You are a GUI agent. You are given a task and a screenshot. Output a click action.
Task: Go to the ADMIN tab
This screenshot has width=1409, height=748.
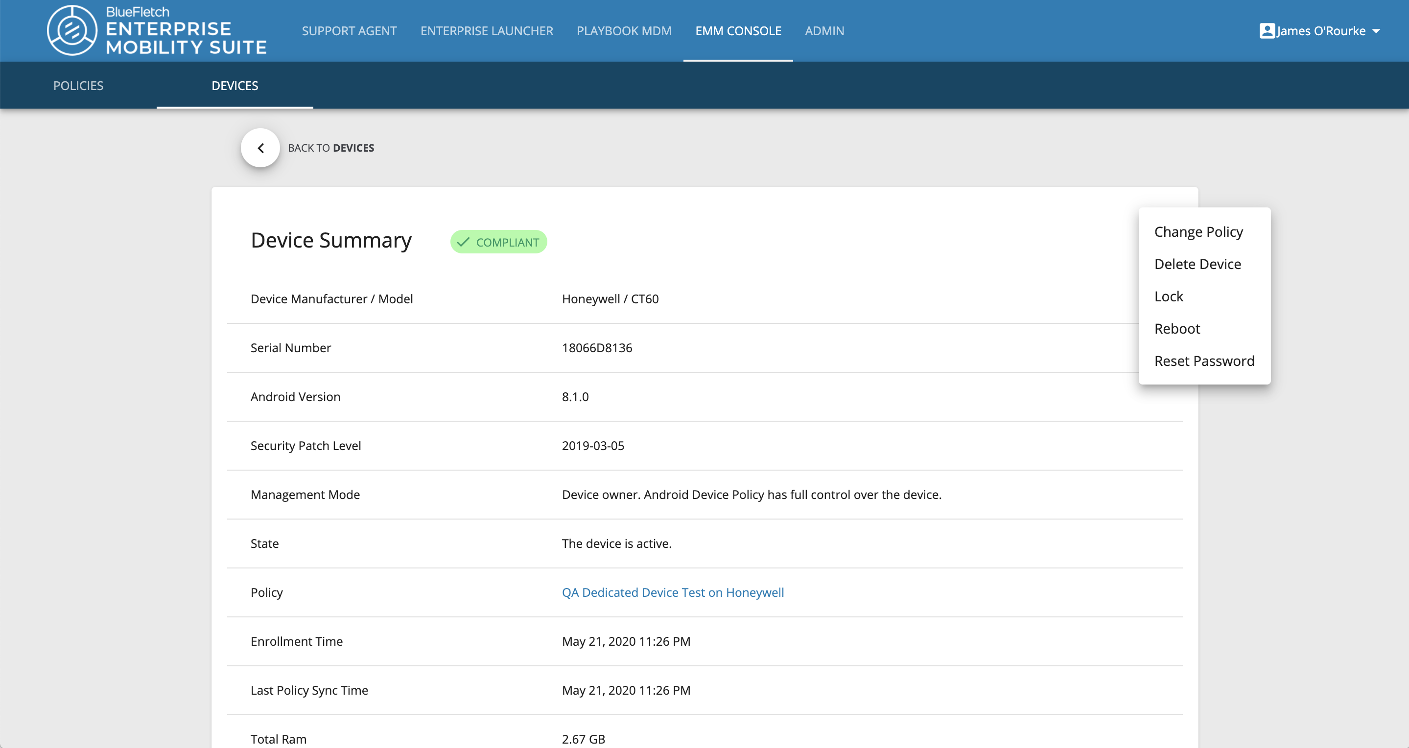[824, 31]
